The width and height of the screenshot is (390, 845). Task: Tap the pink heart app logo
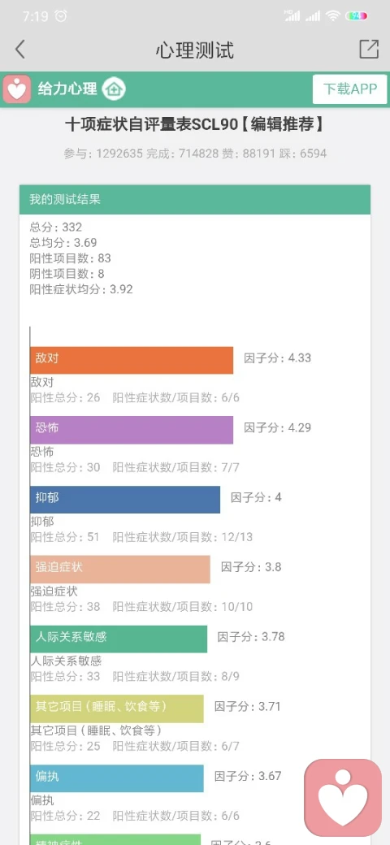coord(17,89)
